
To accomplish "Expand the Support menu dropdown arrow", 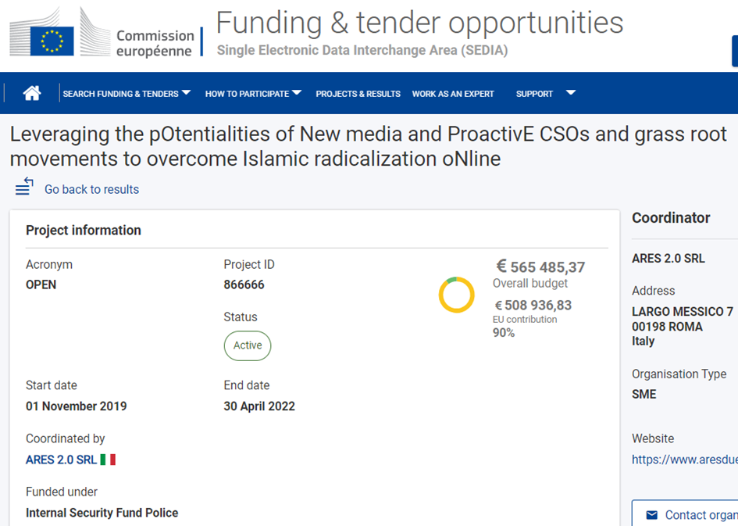I will [570, 93].
